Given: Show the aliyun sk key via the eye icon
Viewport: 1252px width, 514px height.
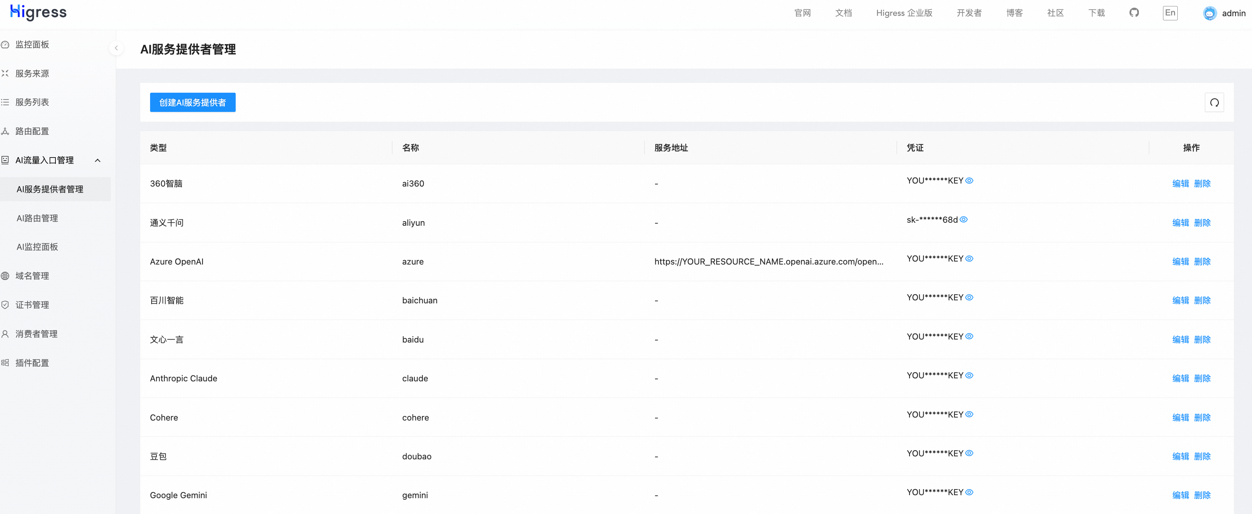Looking at the screenshot, I should point(964,220).
